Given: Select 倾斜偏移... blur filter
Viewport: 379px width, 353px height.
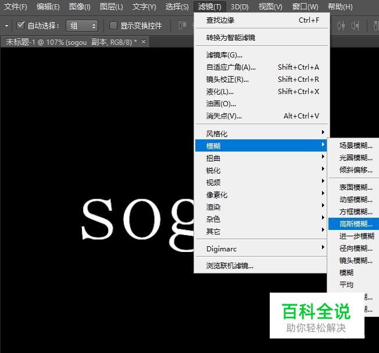Looking at the screenshot, I should click(354, 170).
